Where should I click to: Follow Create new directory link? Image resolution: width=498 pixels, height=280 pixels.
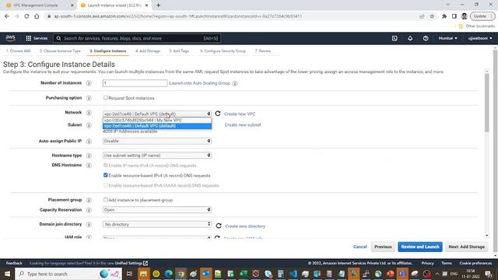pos(245,226)
